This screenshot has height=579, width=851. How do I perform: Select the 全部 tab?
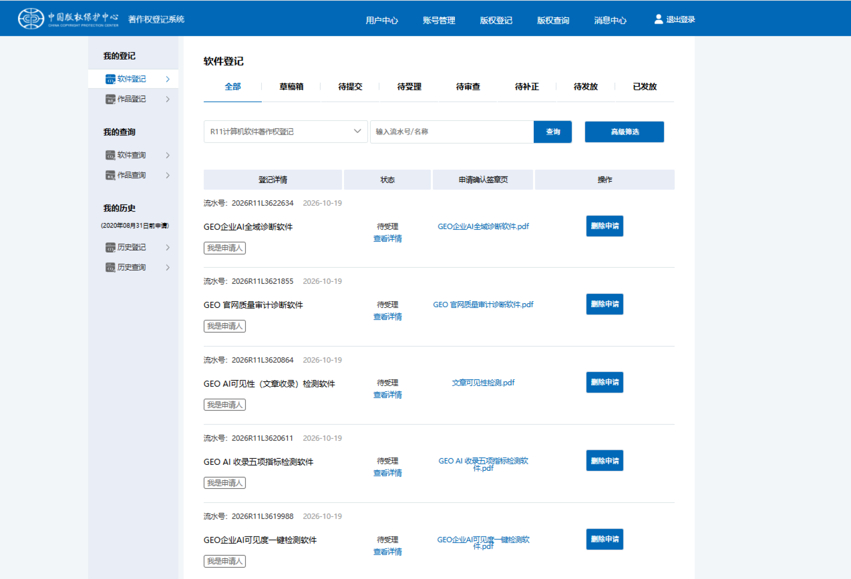pos(232,86)
